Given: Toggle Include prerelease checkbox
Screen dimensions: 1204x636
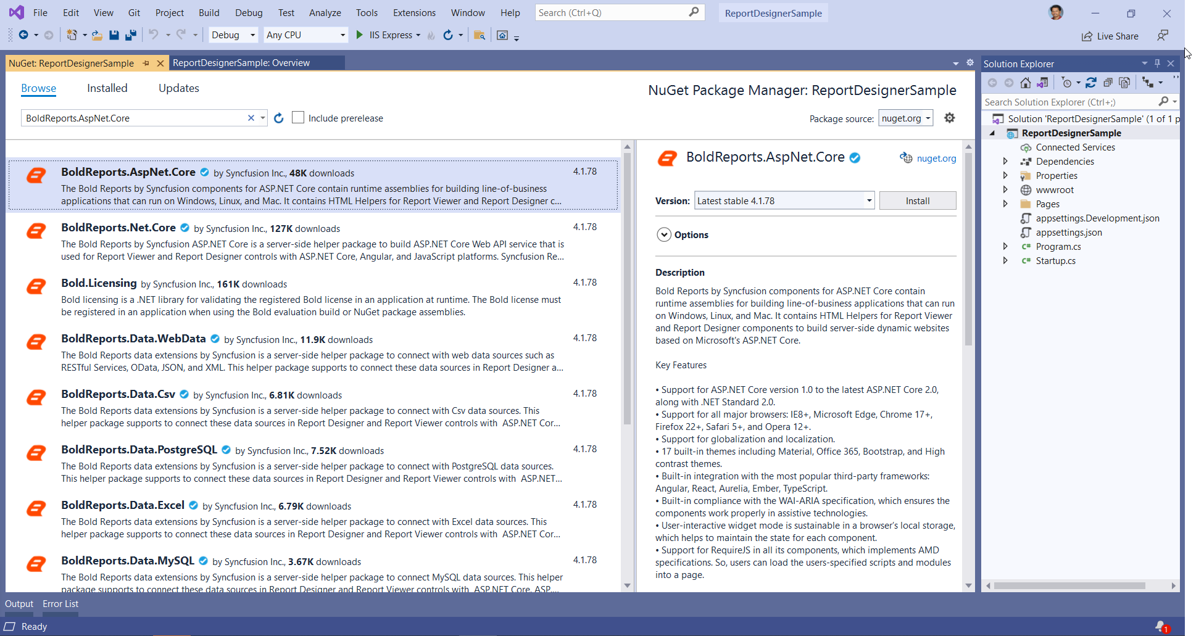Looking at the screenshot, I should pyautogui.click(x=298, y=117).
